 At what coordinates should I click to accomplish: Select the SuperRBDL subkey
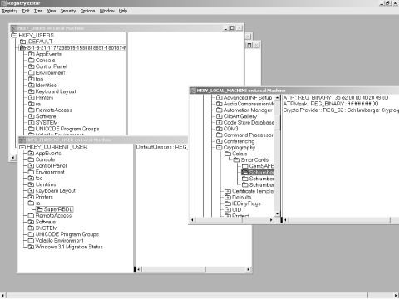tap(57, 209)
